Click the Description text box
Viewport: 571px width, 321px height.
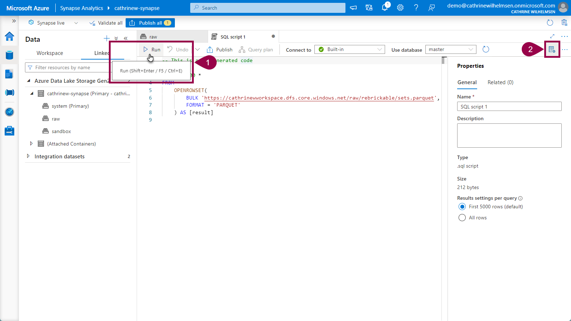coord(509,136)
